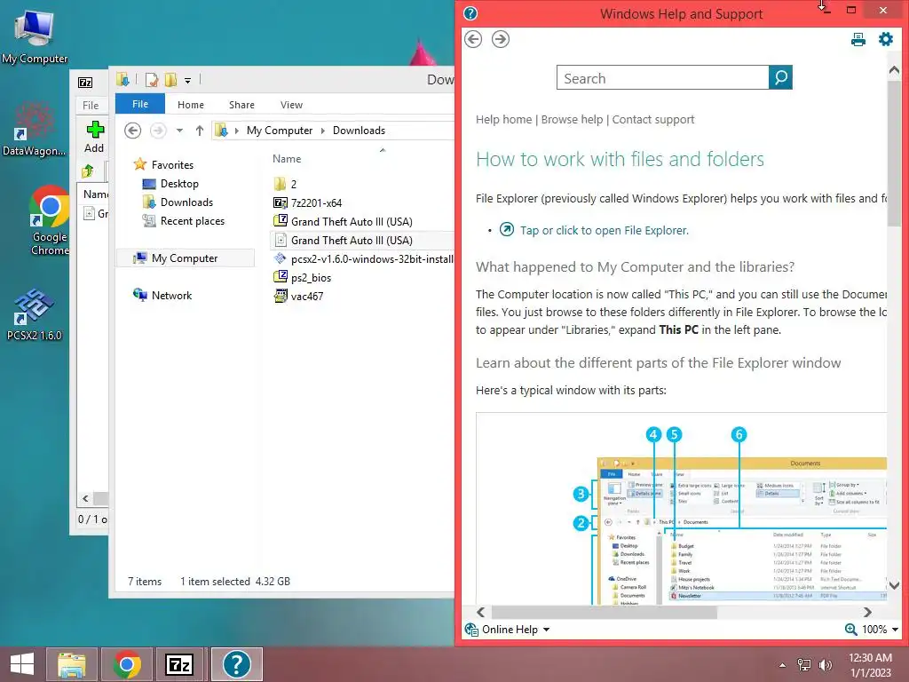Open File Explorer from taskbar
The width and height of the screenshot is (909, 682).
tap(71, 664)
